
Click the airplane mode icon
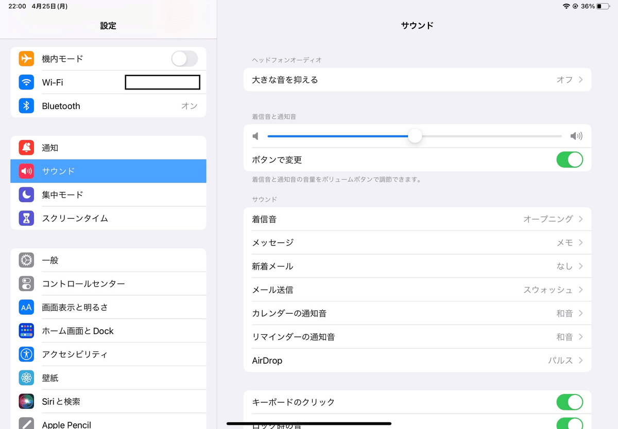26,58
